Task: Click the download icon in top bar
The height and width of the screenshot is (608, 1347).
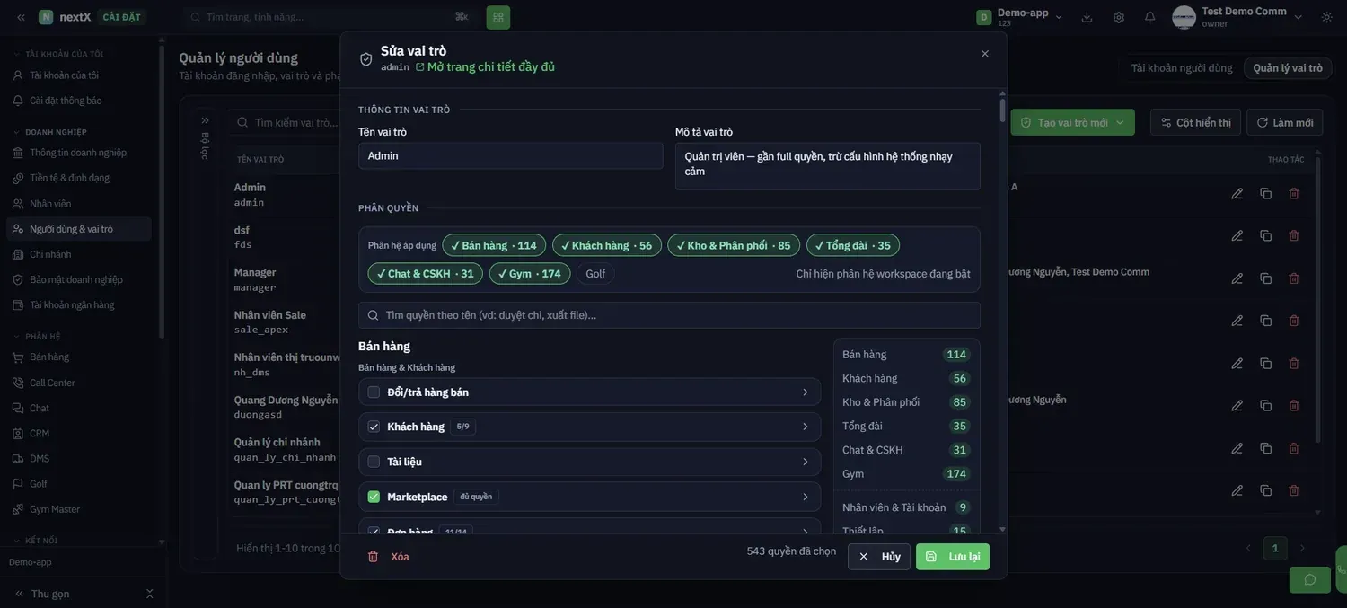Action: click(x=1087, y=17)
